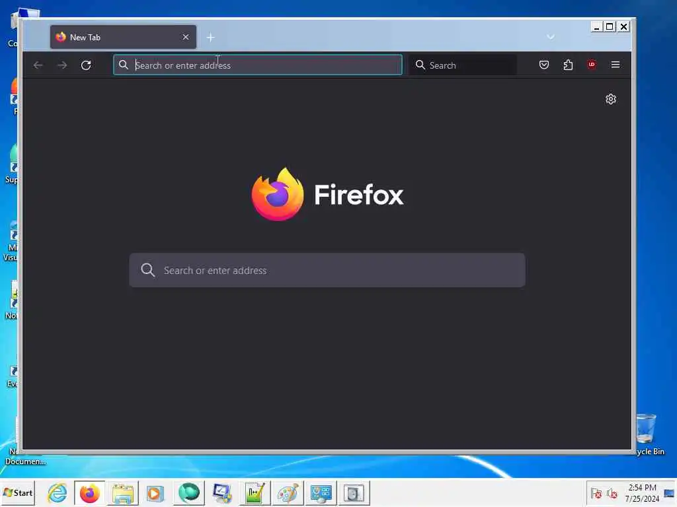
Task: Open Windows Media Player from the taskbar
Action: point(155,493)
